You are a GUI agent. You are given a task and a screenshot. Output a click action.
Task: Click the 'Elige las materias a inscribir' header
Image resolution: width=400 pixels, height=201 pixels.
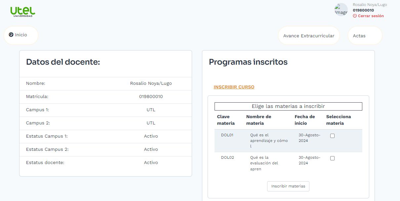[x=288, y=106]
